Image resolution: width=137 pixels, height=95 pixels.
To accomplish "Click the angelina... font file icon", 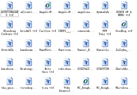I will pyautogui.click(x=86, y=5).
